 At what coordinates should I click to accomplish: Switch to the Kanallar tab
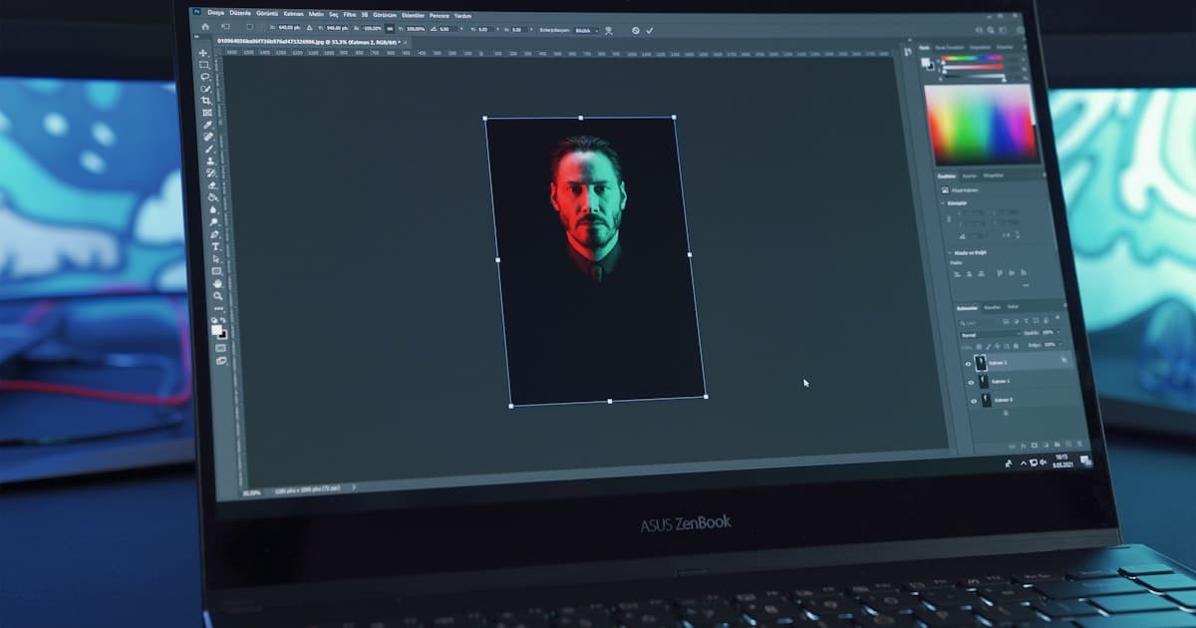(x=994, y=308)
